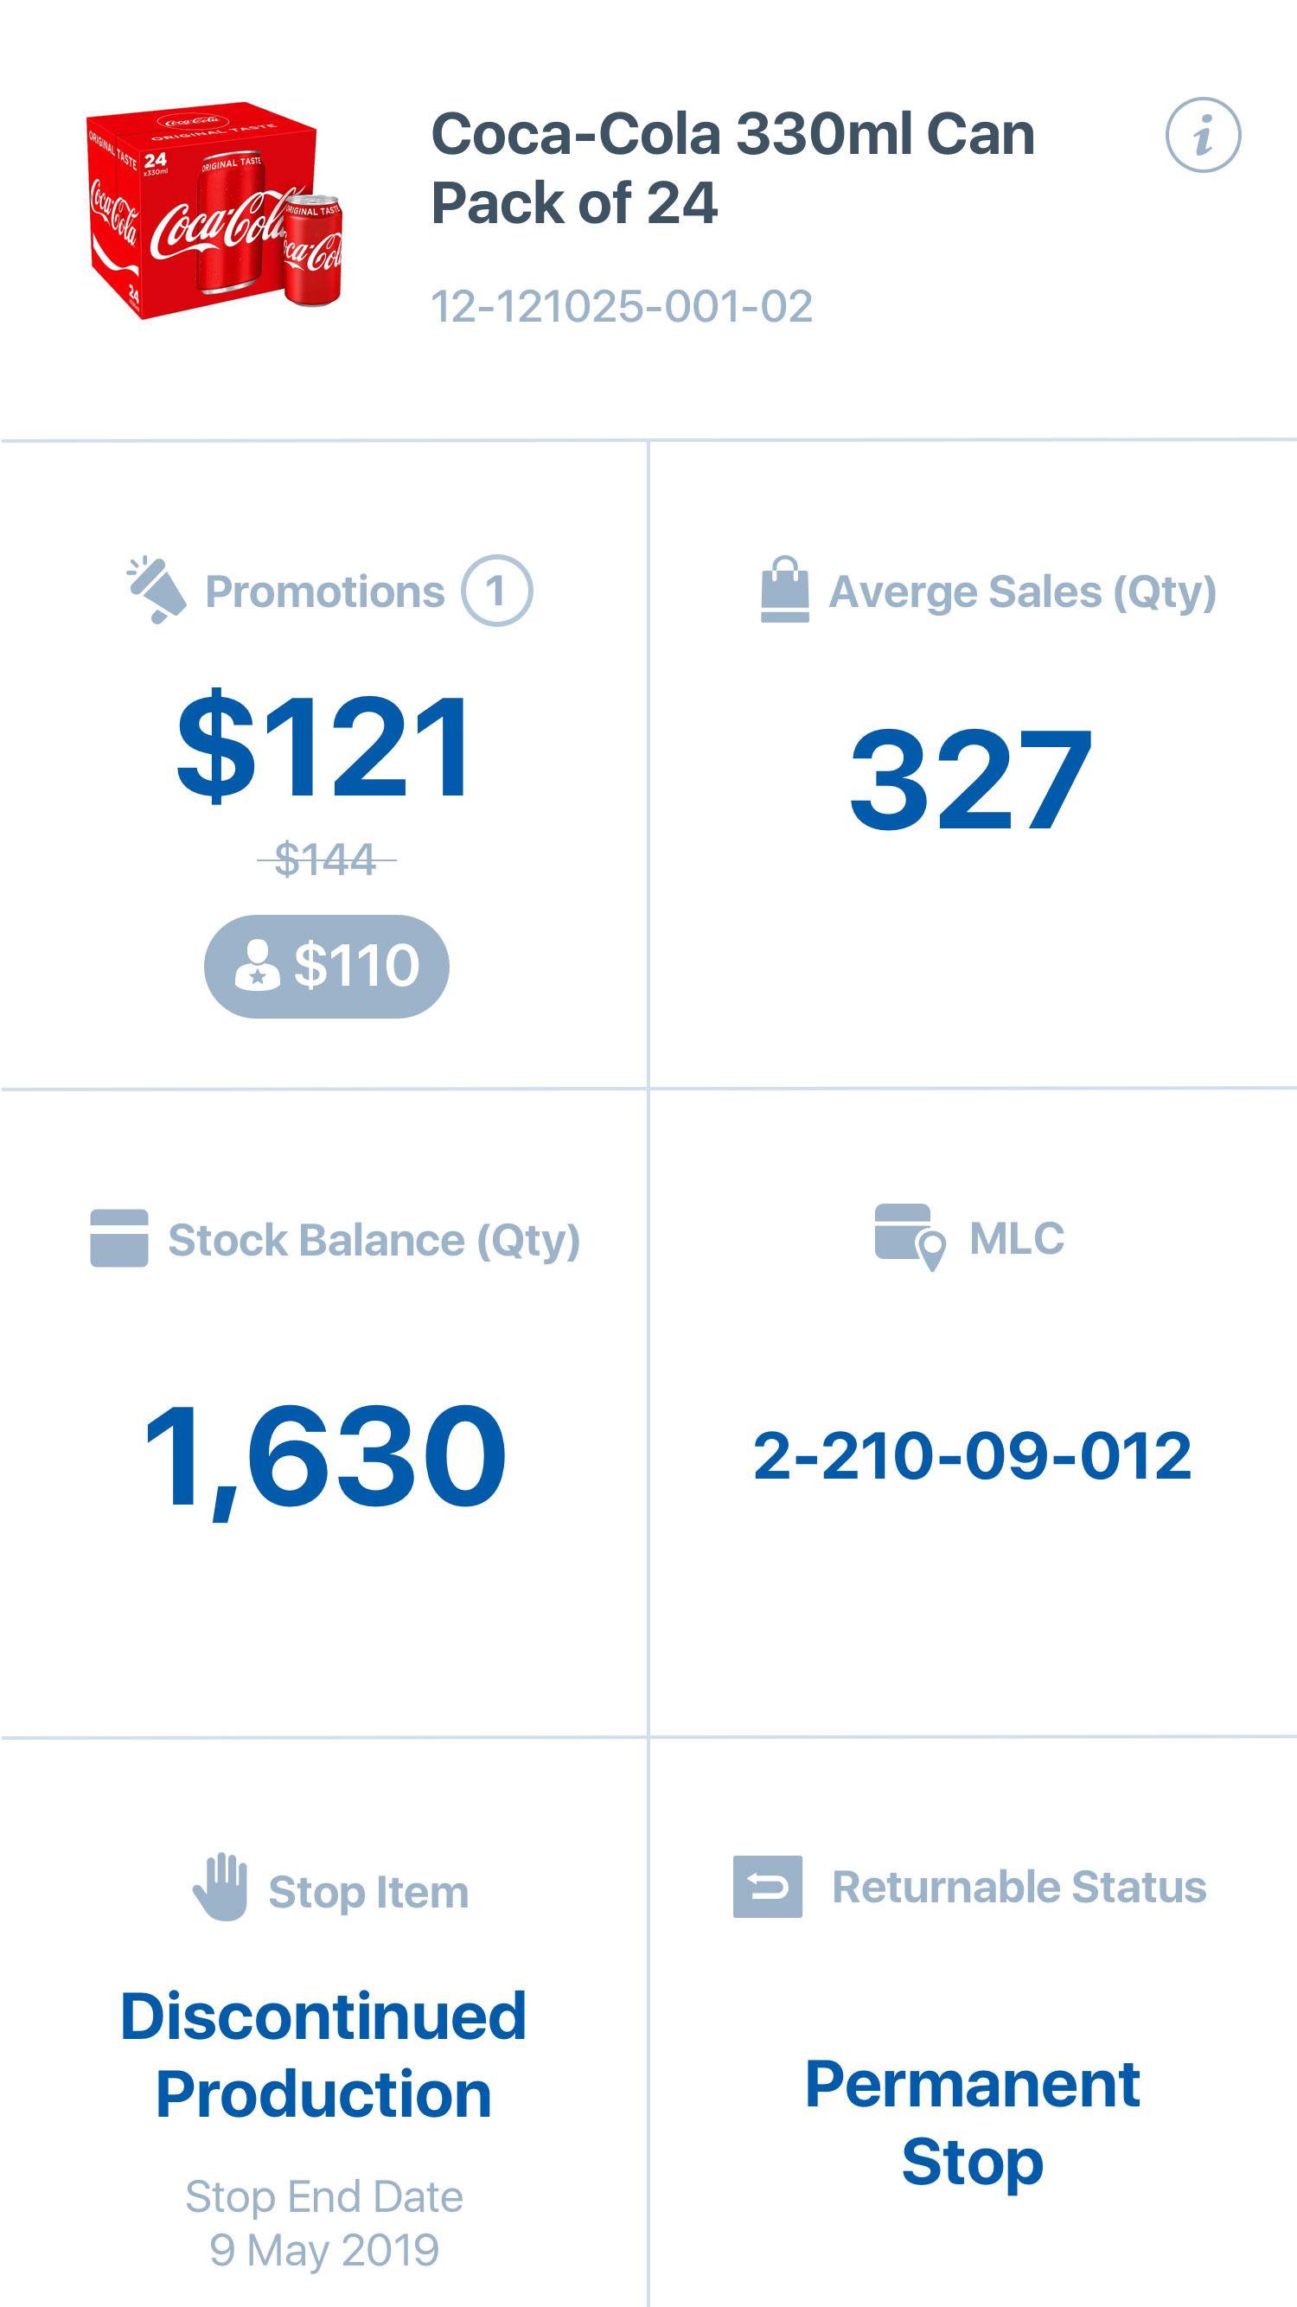The height and width of the screenshot is (2307, 1297).
Task: Click the Stock Balance card icon
Action: [119, 1238]
